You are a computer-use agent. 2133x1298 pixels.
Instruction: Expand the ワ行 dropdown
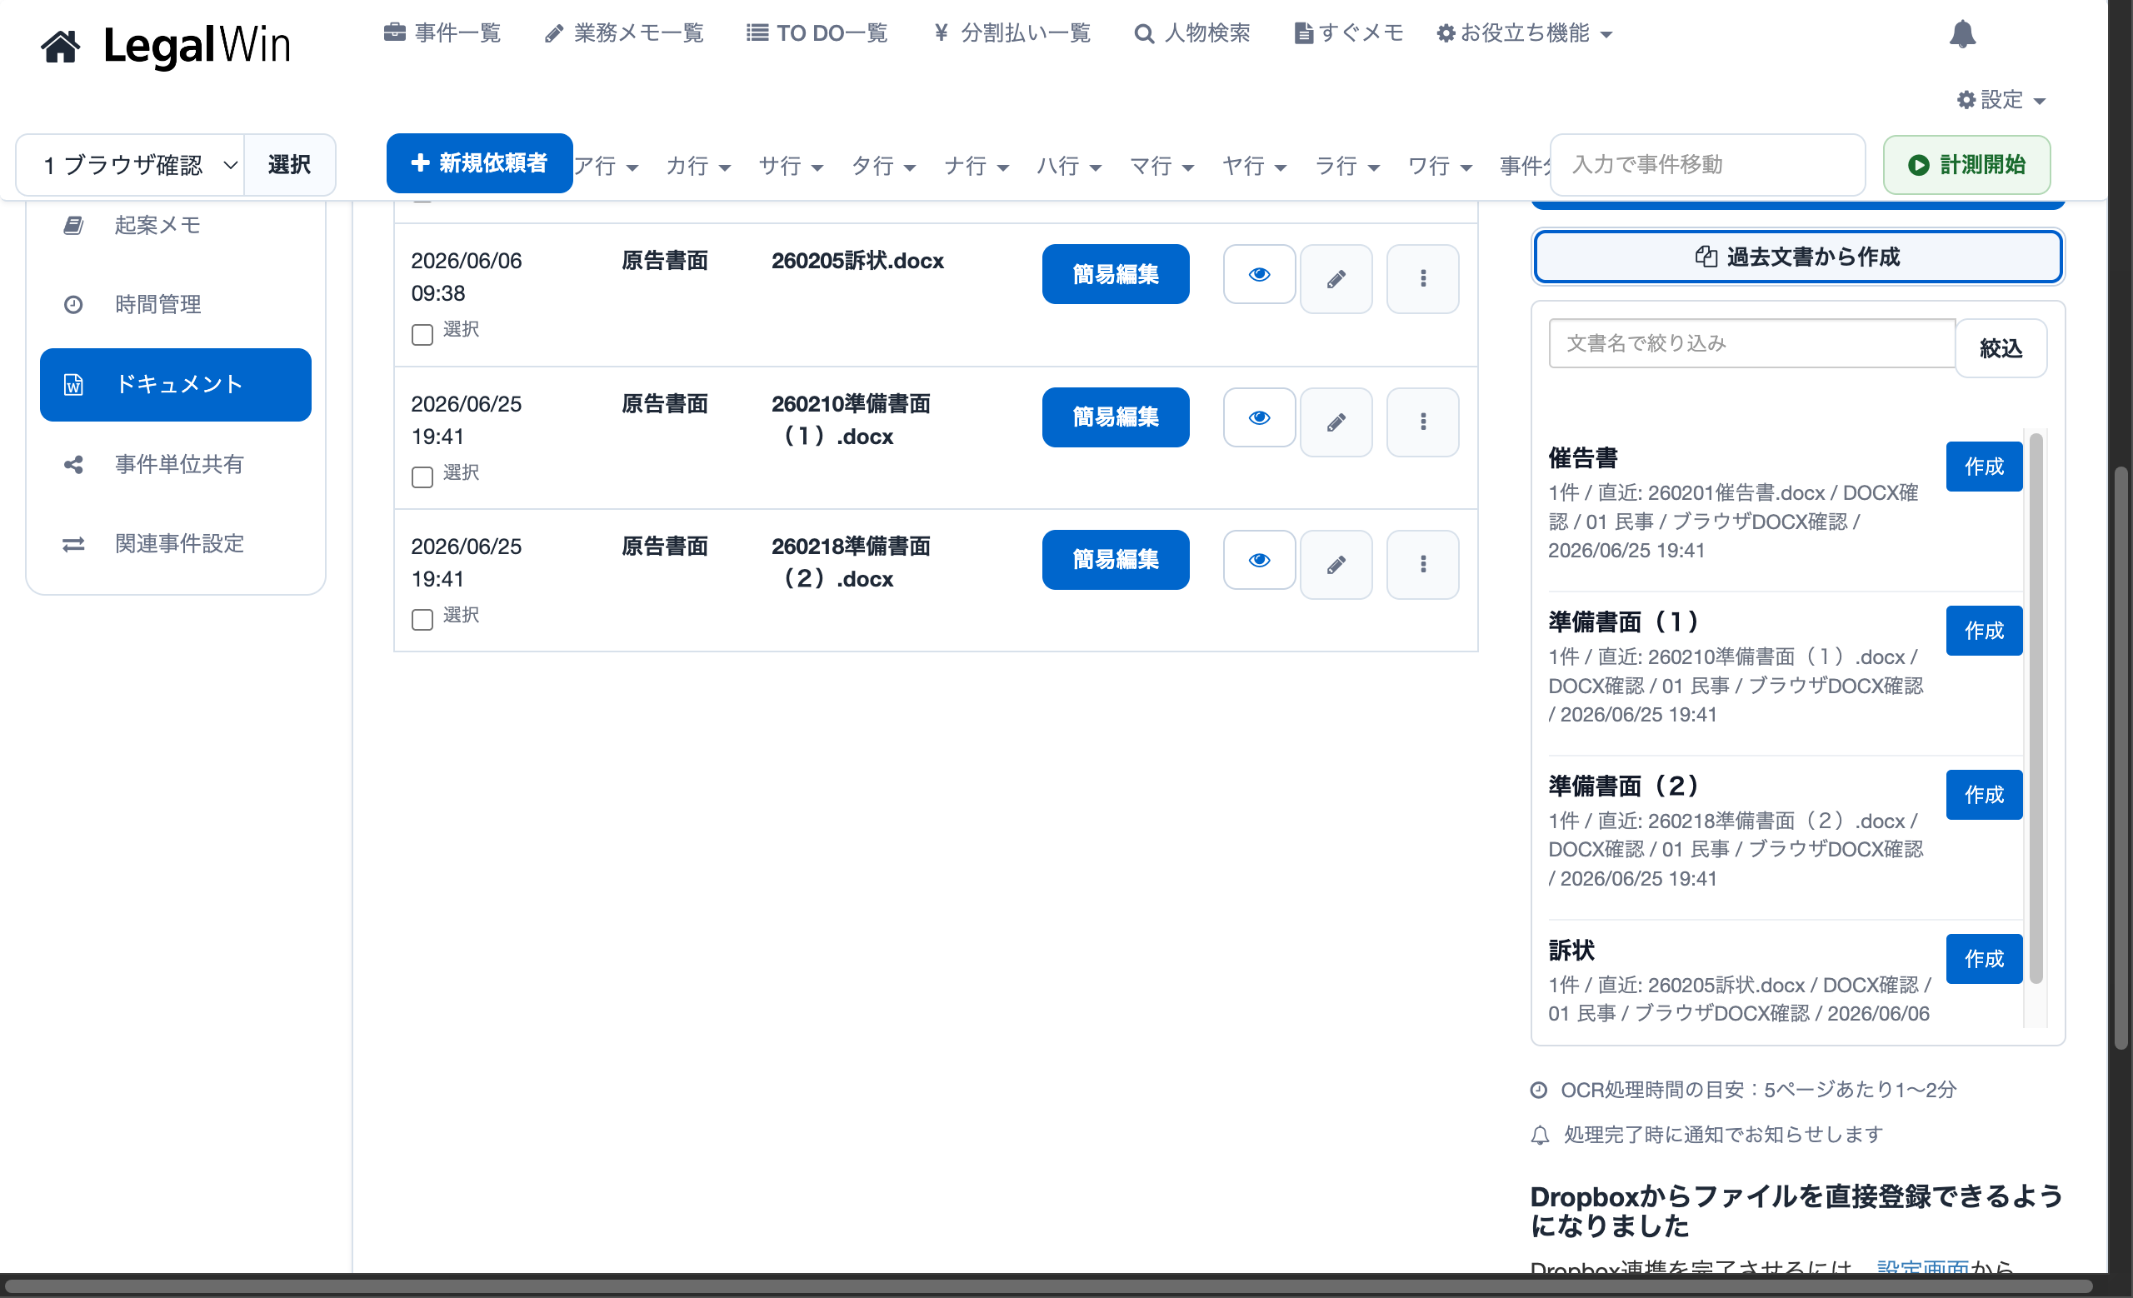(1440, 165)
